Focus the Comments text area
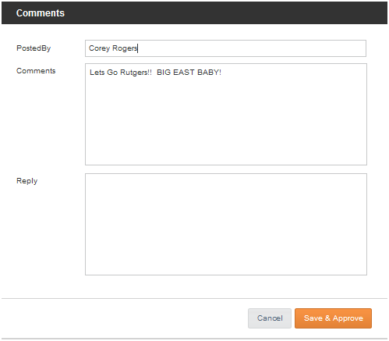Image resolution: width=389 pixels, height=341 pixels. [226, 115]
